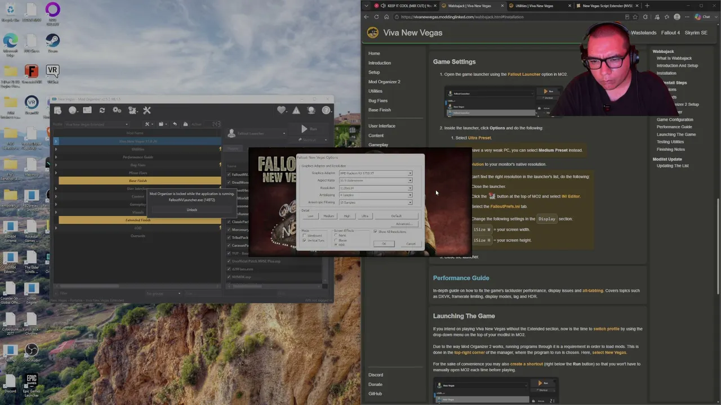Open the browser profile avatar icon
Viewport: 721px width, 405px height.
tap(677, 17)
